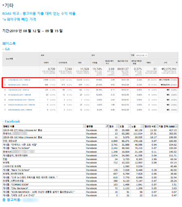Open the 노출 column filter dropdown
Image resolution: width=182 pixels, height=207 pixels.
click(142, 126)
